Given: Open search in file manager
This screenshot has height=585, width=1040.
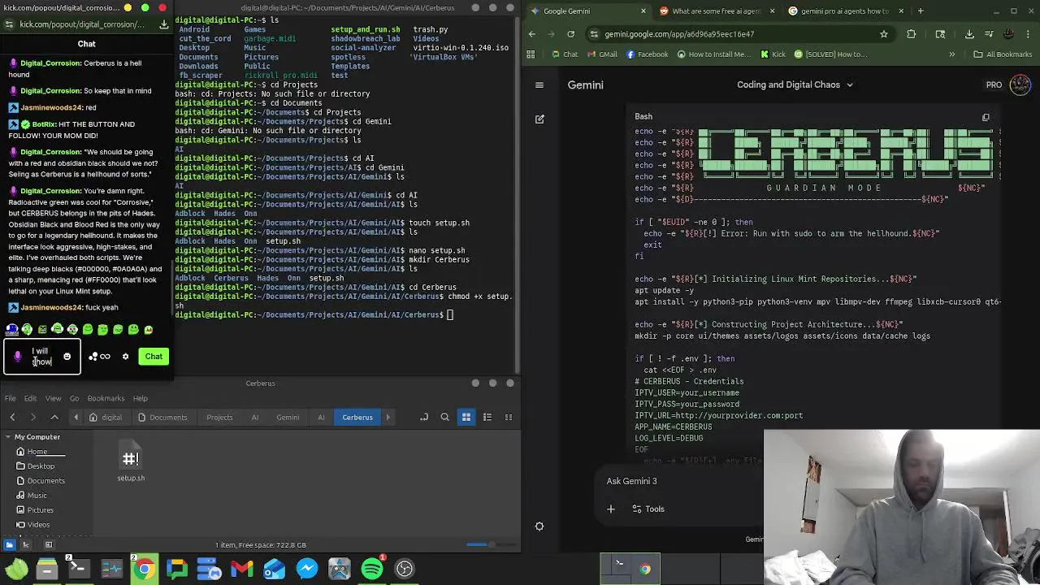Looking at the screenshot, I should coord(444,417).
